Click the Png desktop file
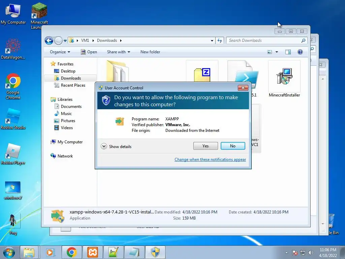Screen dimensions: 345x259 pos(13,224)
